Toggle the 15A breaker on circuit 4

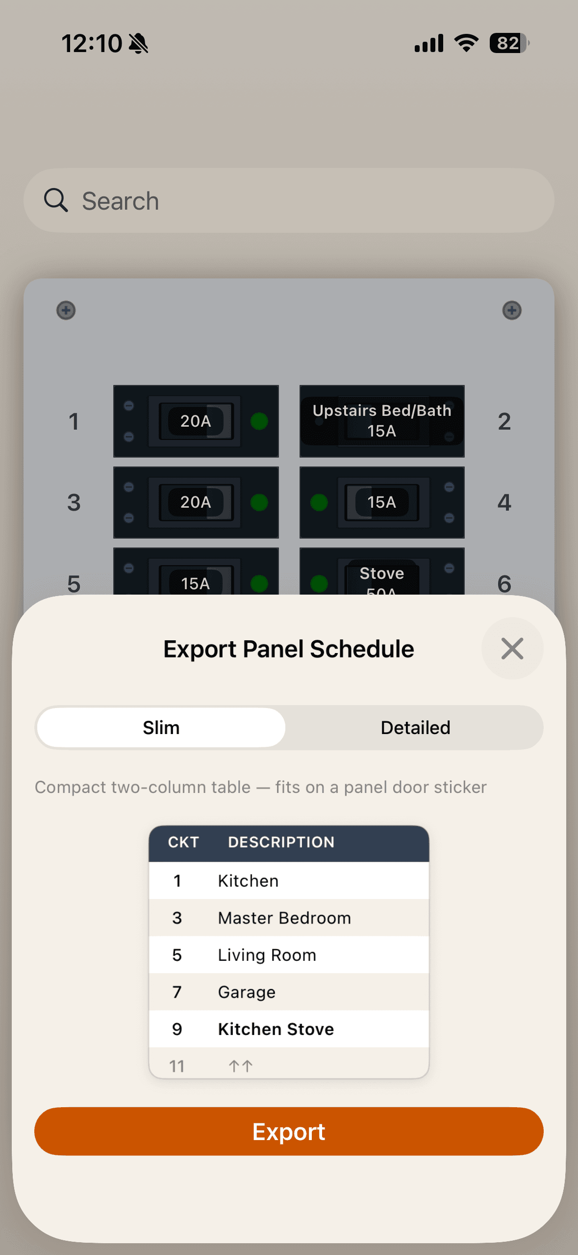tap(381, 502)
